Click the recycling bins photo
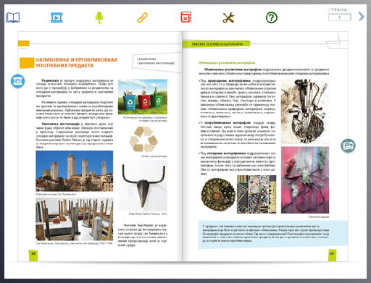The height and width of the screenshot is (283, 371). coord(143,97)
